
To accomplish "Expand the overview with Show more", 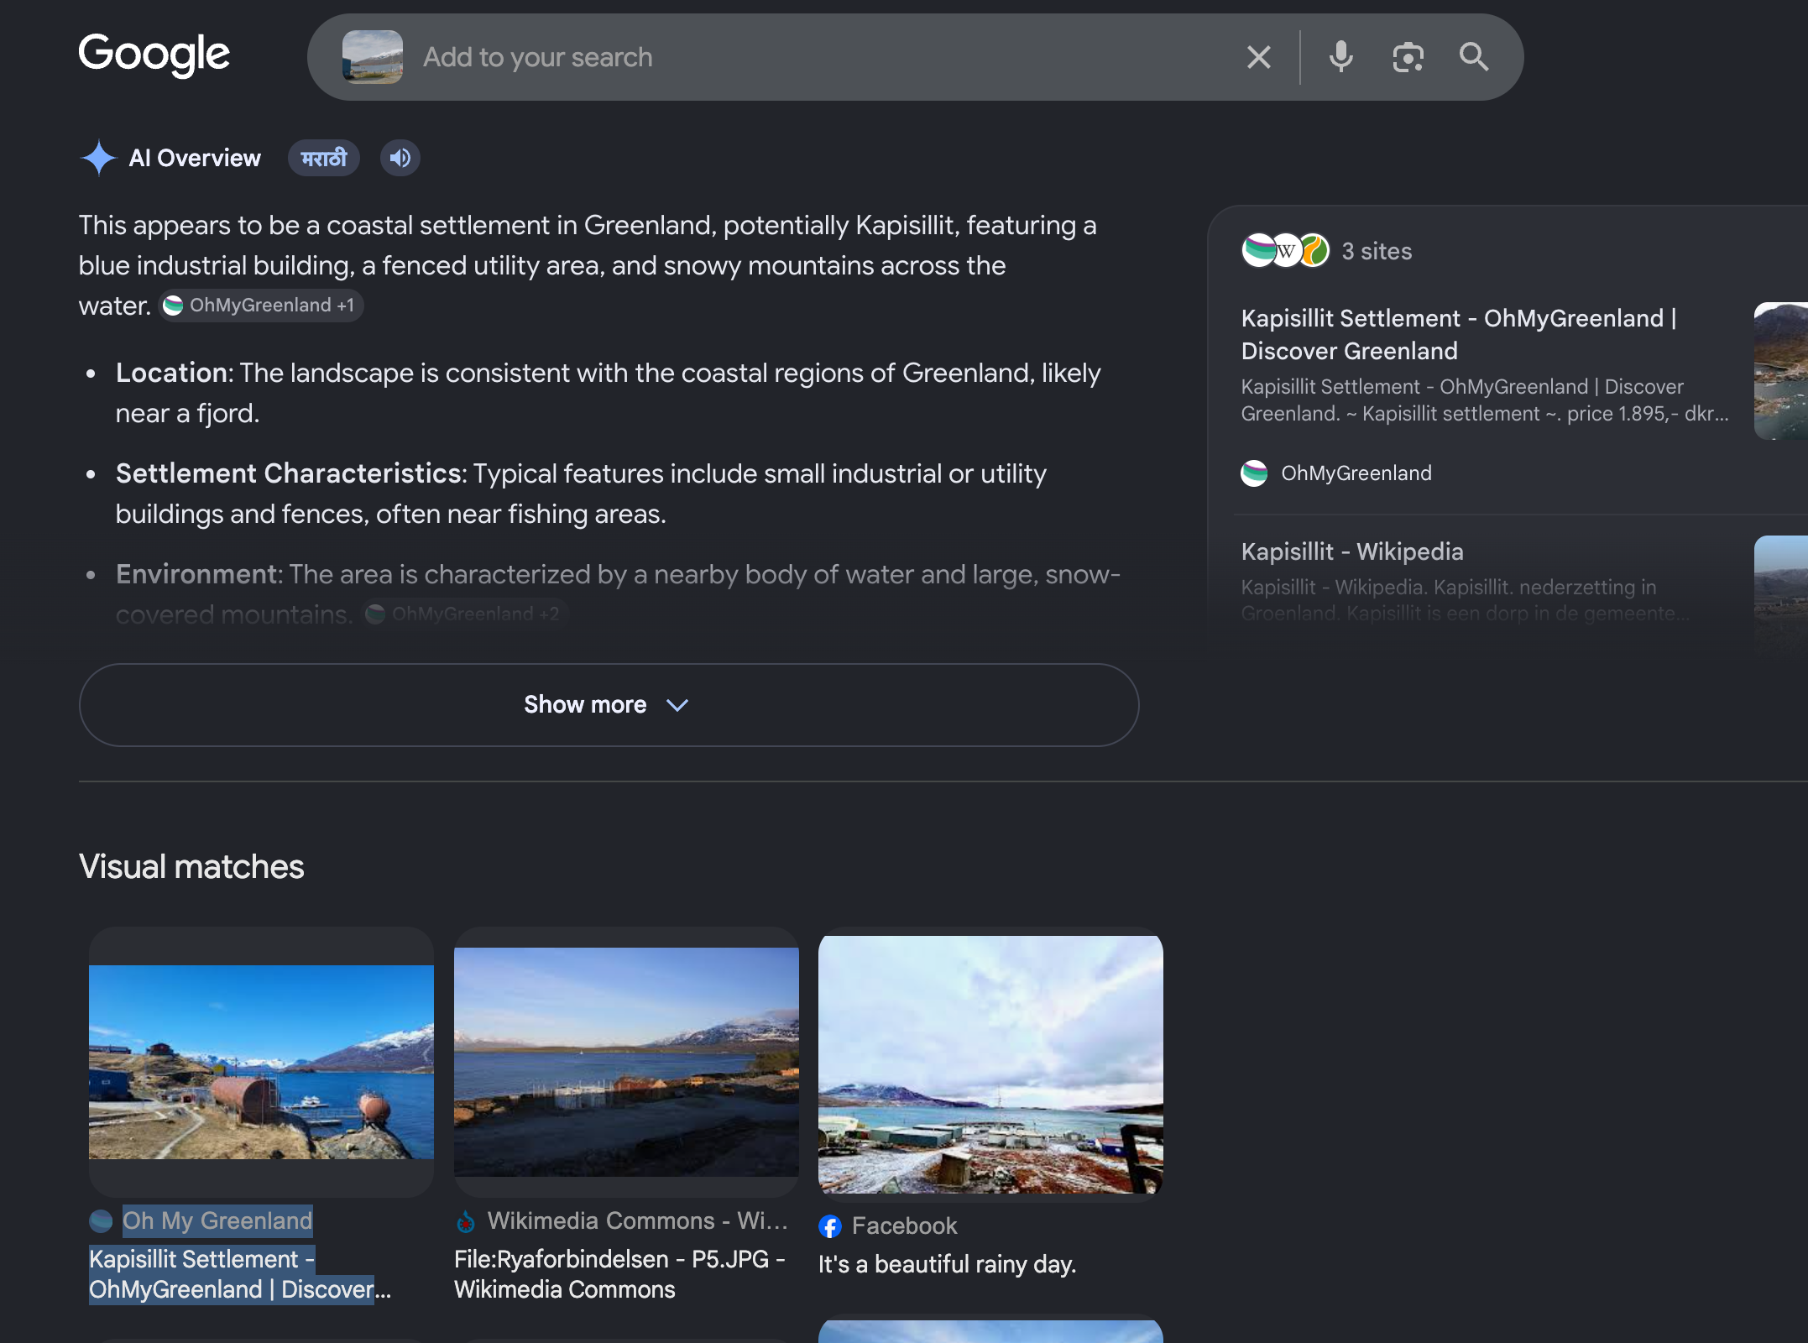I will point(609,705).
